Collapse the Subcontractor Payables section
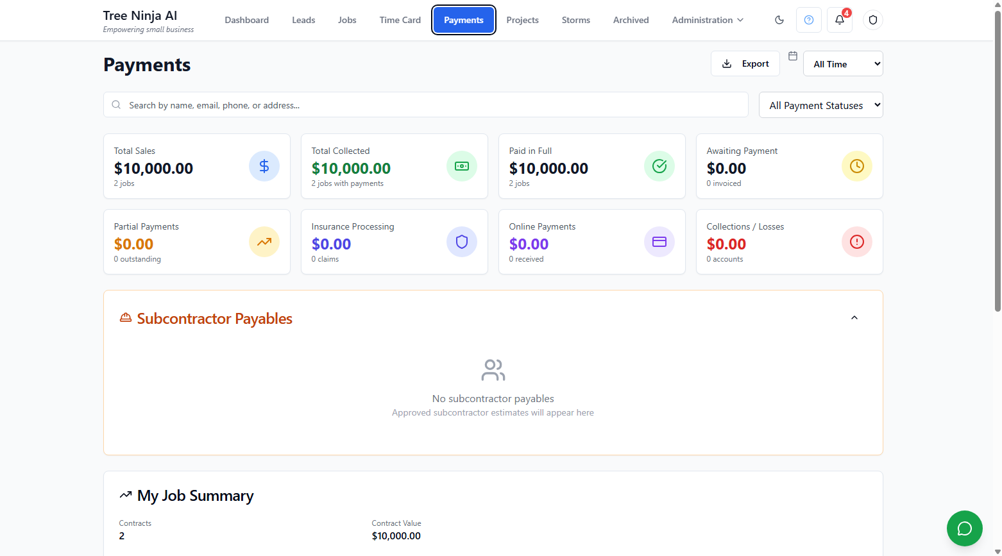The image size is (1002, 556). 854,318
